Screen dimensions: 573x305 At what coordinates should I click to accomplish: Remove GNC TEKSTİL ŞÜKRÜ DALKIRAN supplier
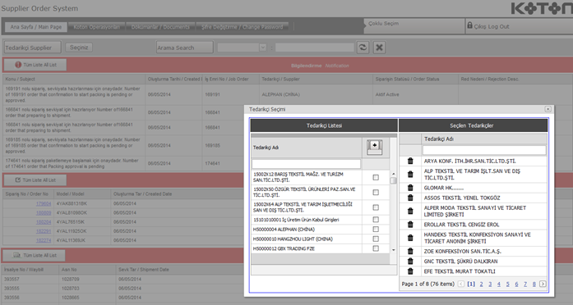pos(410,261)
